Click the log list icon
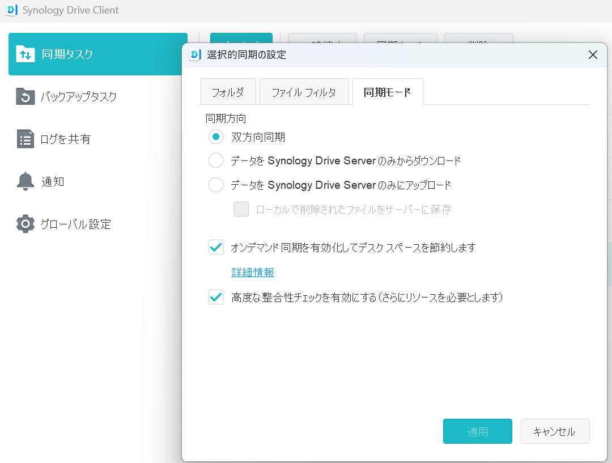The width and height of the screenshot is (612, 463). (x=25, y=139)
